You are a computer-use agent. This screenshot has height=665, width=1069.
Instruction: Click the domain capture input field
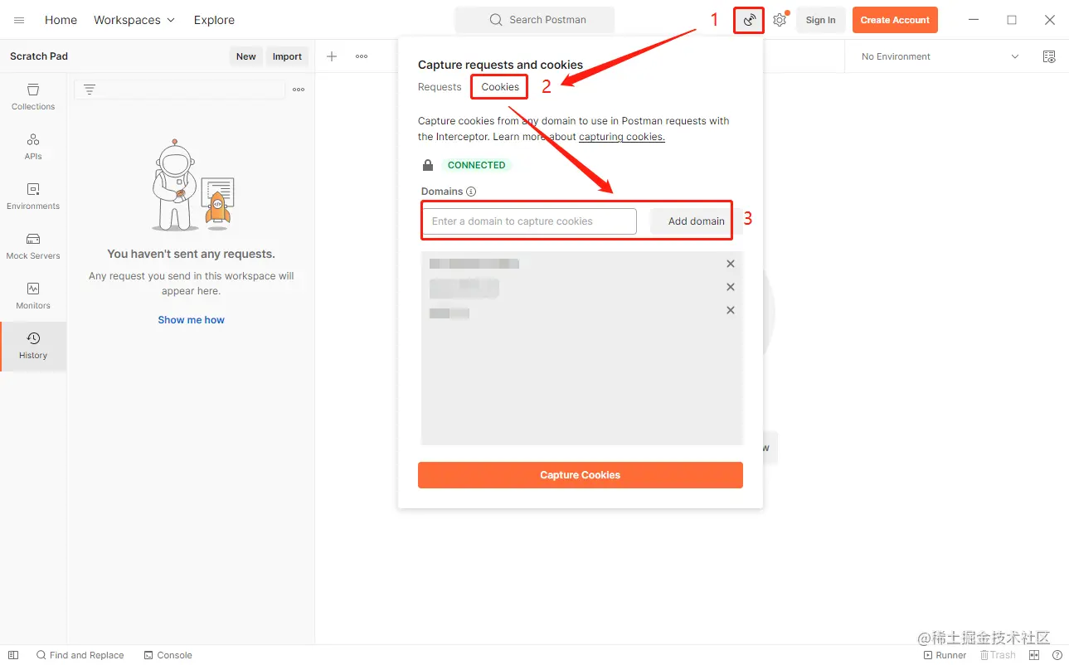[529, 221]
